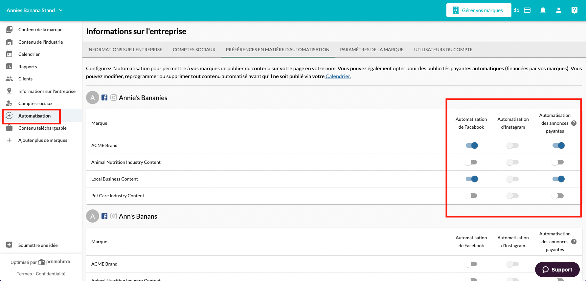Toggle Instagram automation for ACME Brand in Ann's Banans

pos(512,264)
